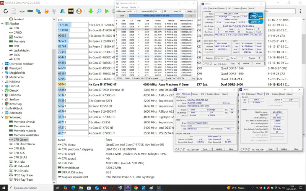Open File menu in LinX
This screenshot has width=306, height=191.
(x=118, y=7)
